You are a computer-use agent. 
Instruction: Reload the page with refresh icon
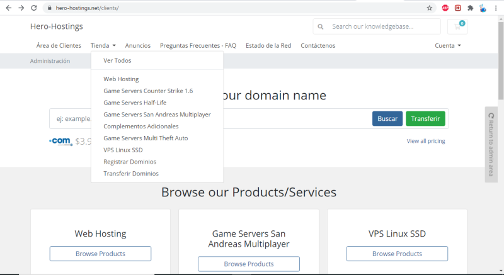coord(34,8)
